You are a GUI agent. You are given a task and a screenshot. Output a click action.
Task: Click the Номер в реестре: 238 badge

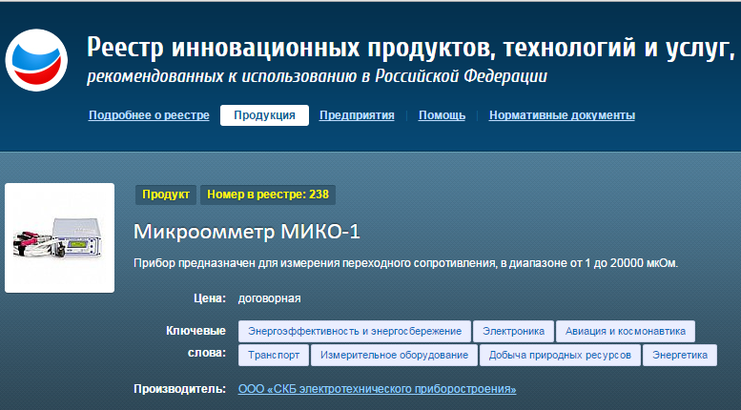click(x=268, y=195)
